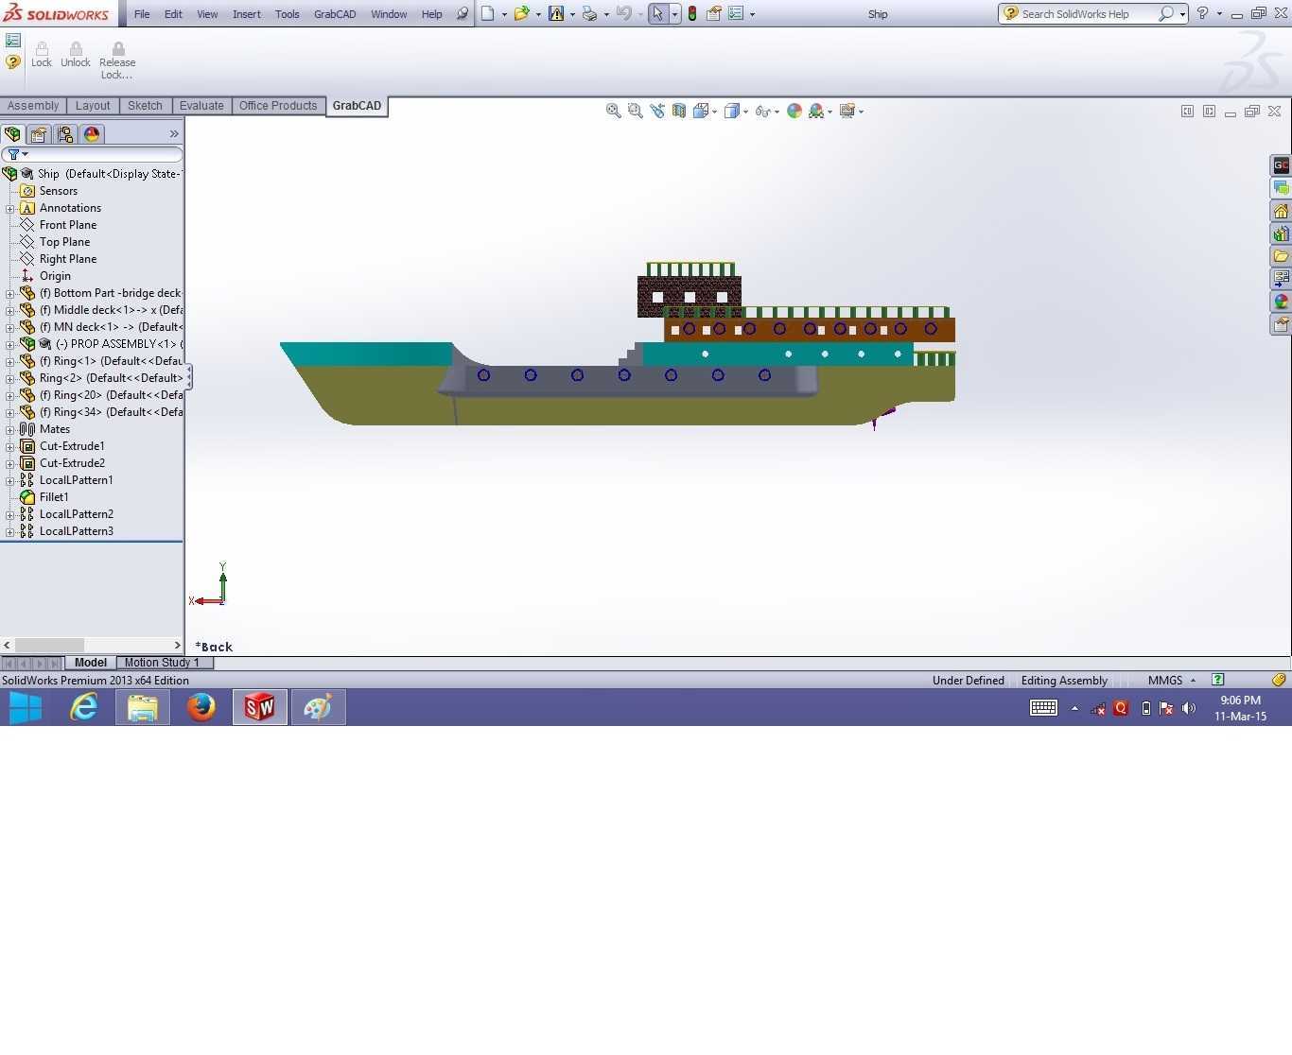Open the File Explorer task pane tab
Image resolution: width=1292 pixels, height=1055 pixels.
[1281, 256]
